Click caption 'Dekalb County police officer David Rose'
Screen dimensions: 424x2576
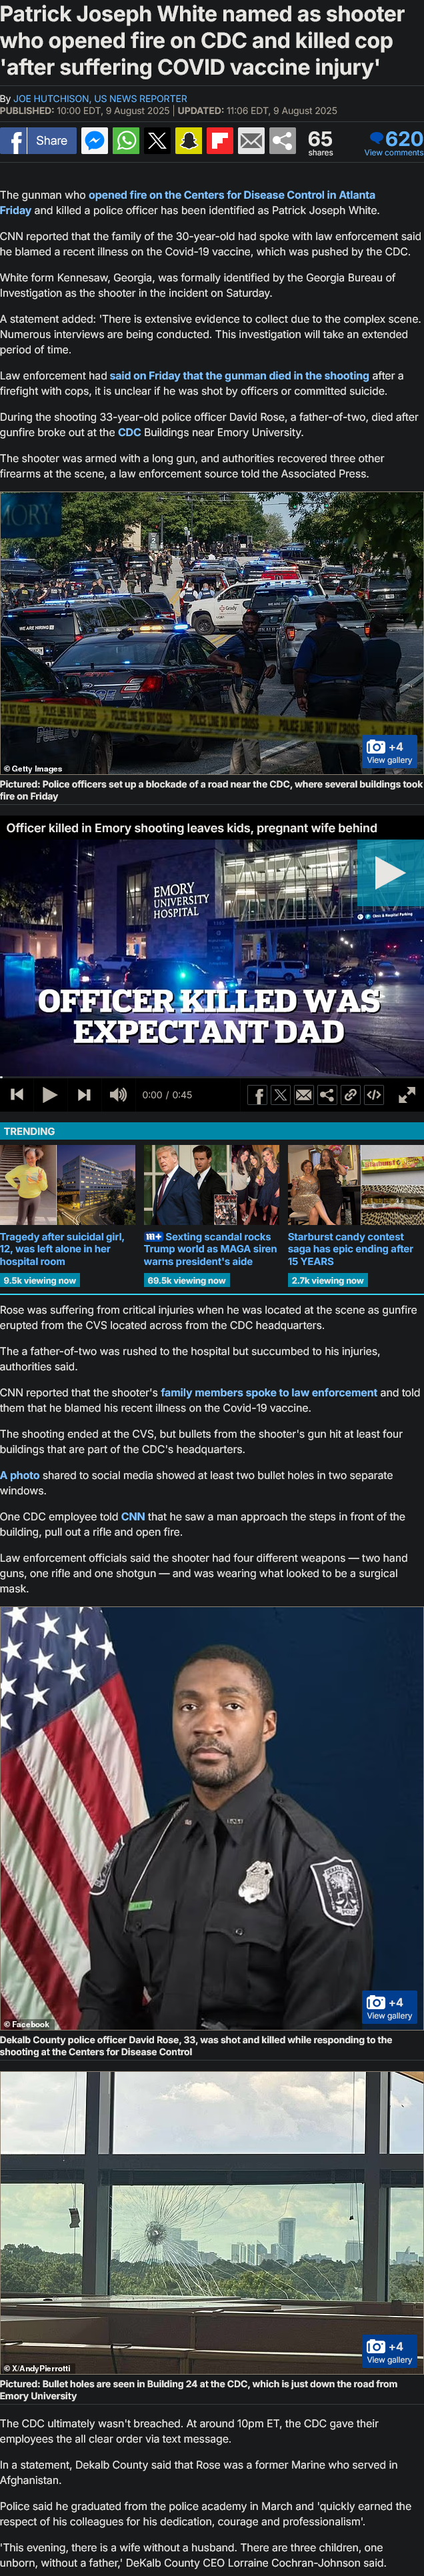[x=196, y=2045]
